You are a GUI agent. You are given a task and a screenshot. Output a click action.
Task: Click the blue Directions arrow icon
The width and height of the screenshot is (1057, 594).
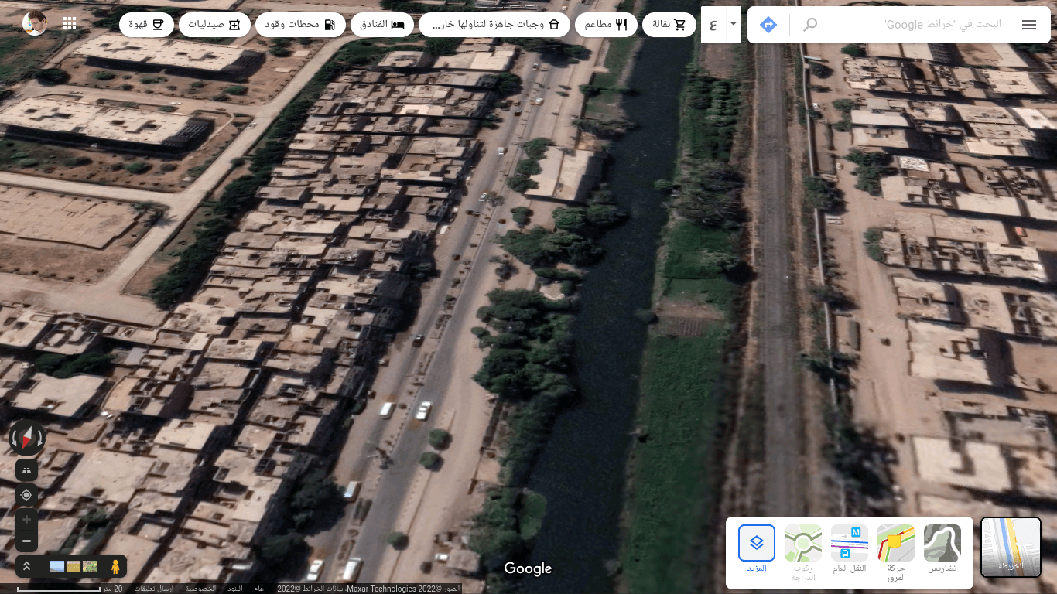coord(768,25)
